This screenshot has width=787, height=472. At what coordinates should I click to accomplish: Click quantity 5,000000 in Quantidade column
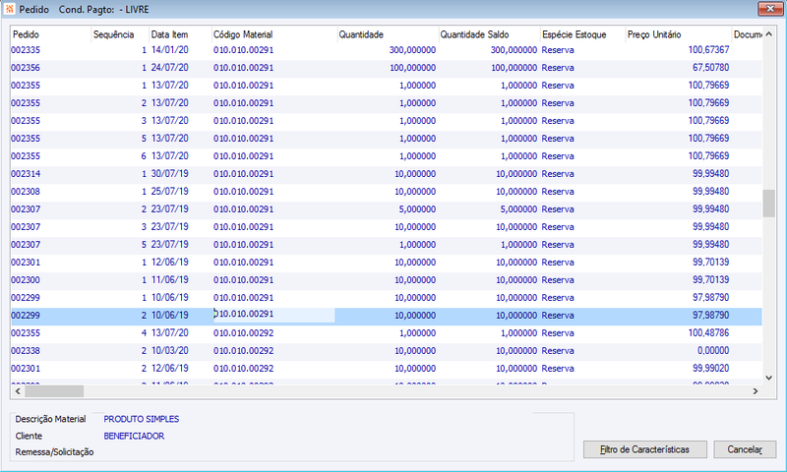point(417,209)
